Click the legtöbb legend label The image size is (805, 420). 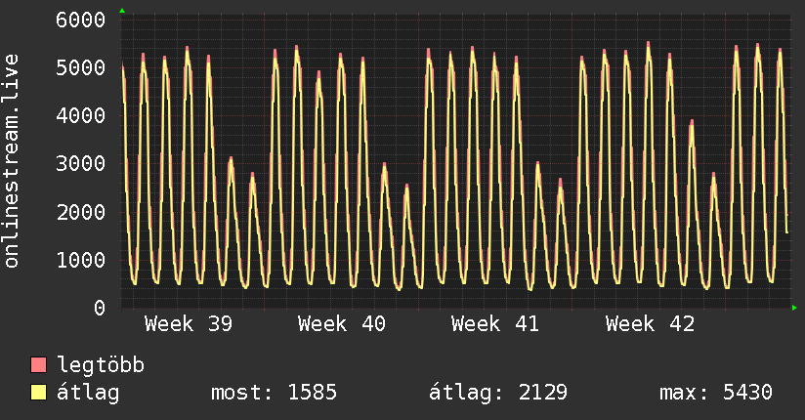click(101, 365)
